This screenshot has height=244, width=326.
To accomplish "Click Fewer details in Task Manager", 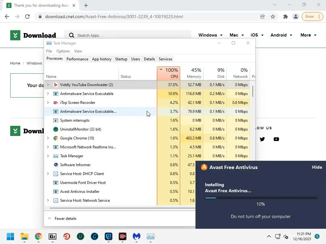I will 62,219.
